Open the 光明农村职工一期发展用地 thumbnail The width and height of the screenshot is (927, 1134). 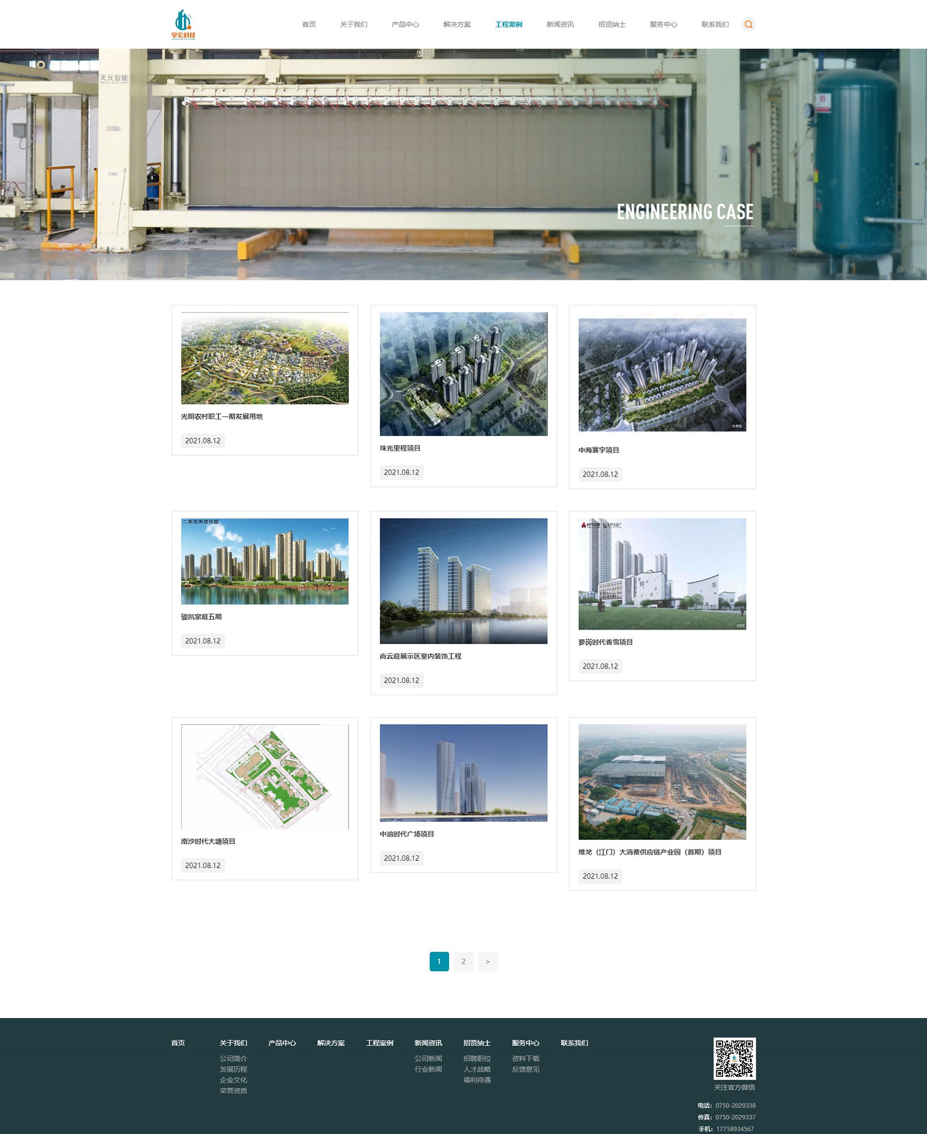click(x=265, y=358)
